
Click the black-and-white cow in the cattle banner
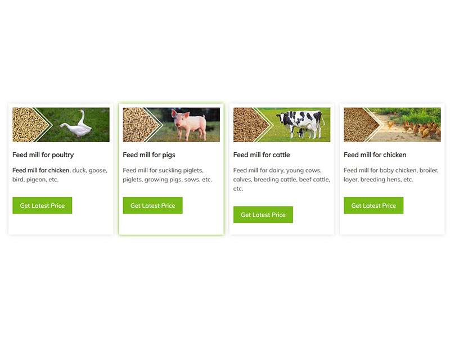click(x=296, y=124)
